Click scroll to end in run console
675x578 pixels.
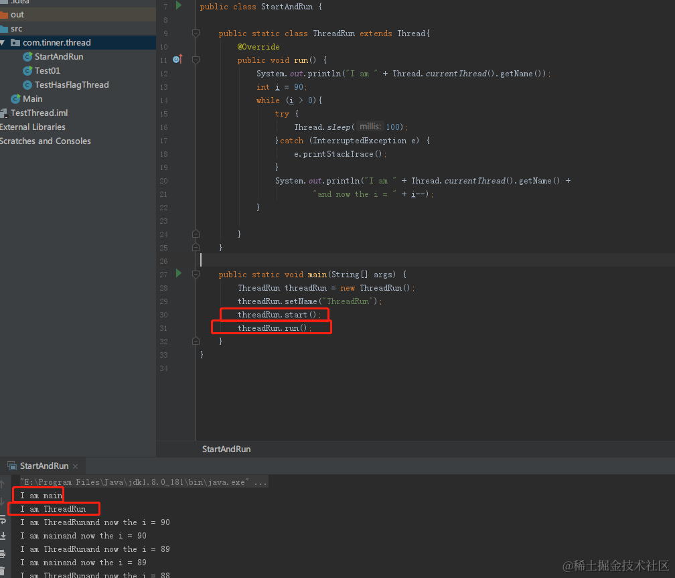coord(3,536)
